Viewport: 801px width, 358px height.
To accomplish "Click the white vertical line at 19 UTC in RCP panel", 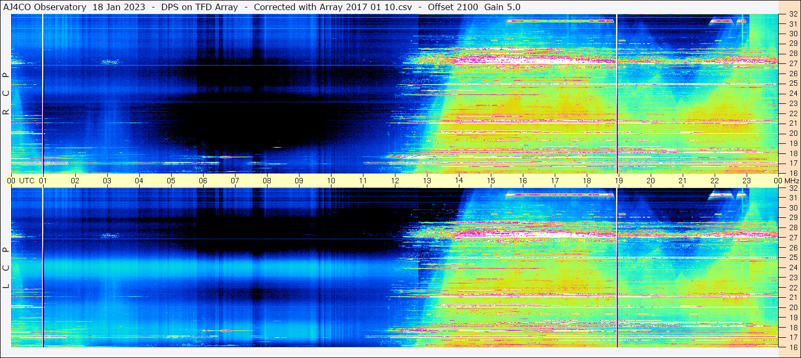I will click(617, 94).
